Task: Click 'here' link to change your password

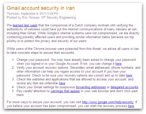Action: click(118, 64)
